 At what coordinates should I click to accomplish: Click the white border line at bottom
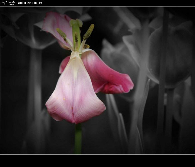click(x=97, y=154)
